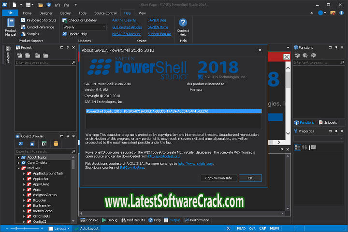Click the Redo arrow icon

[66, 5]
